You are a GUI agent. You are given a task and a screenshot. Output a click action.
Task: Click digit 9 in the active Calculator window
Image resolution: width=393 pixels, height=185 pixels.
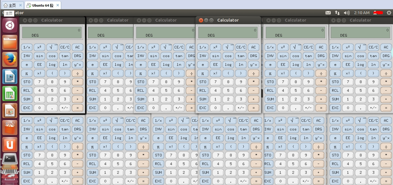tap(241, 82)
